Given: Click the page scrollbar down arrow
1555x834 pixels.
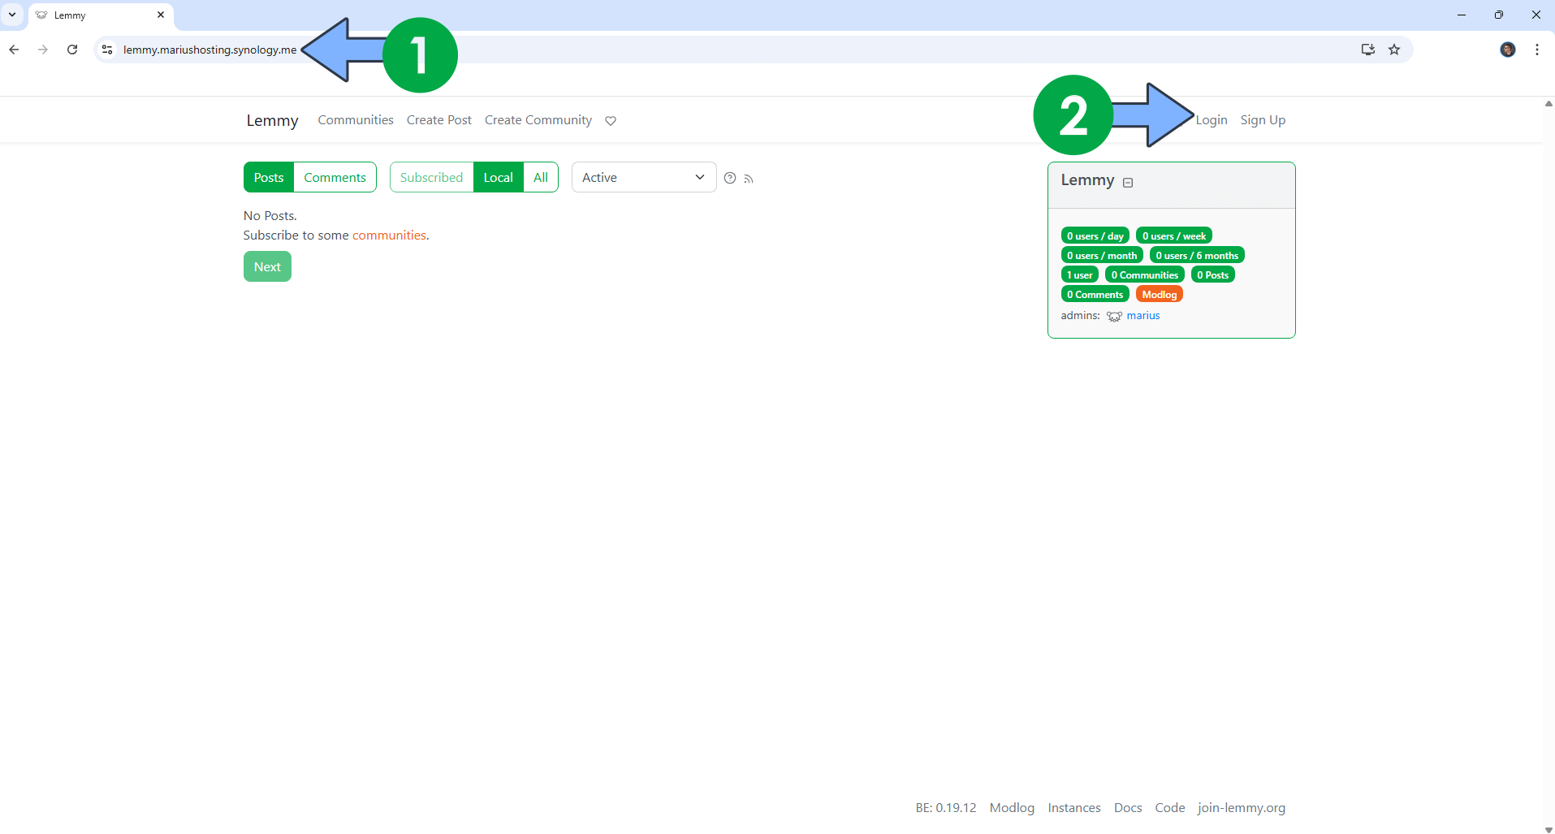Looking at the screenshot, I should tap(1549, 828).
